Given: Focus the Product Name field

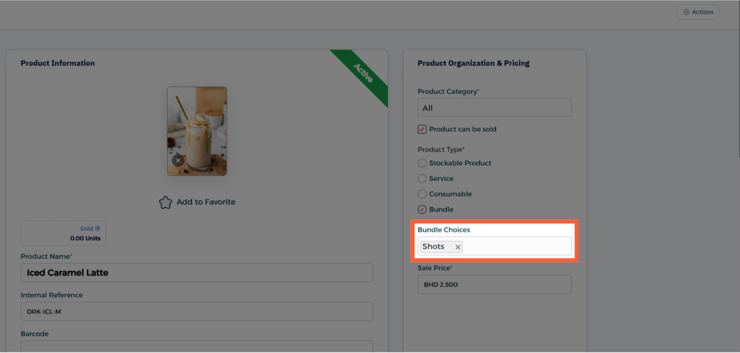Looking at the screenshot, I should [x=197, y=273].
